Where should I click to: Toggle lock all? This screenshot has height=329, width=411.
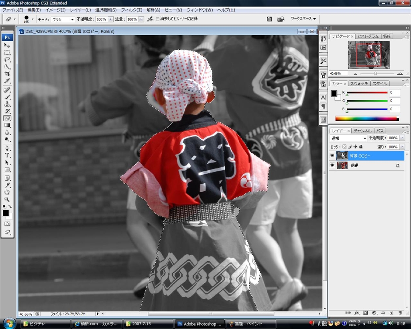click(361, 147)
